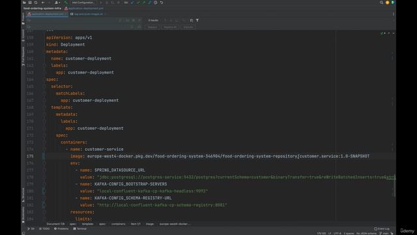
Task: Push commits with the green arrow icon
Action: [144, 3]
